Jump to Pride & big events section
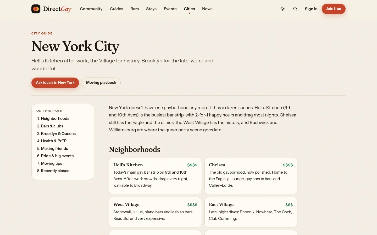The width and height of the screenshot is (377, 235). [57, 156]
